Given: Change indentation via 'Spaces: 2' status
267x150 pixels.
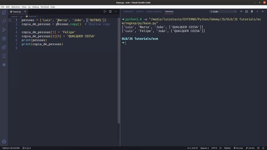Looking at the screenshot, I should pyautogui.click(x=204, y=148).
